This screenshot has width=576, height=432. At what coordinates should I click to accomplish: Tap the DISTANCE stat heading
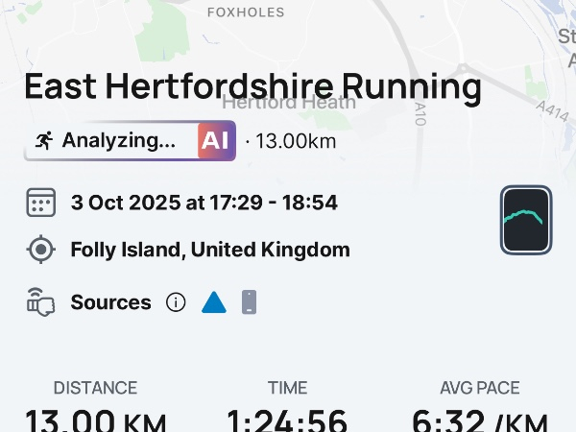click(x=95, y=388)
